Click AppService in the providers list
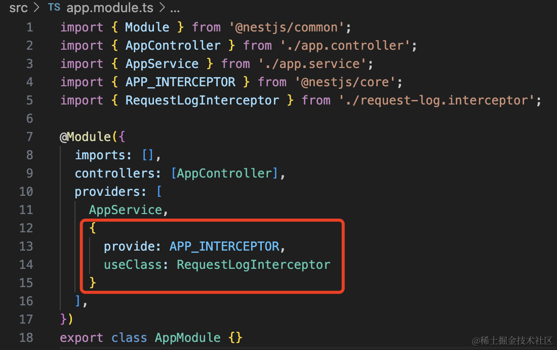This screenshot has height=350, width=557. [x=125, y=210]
